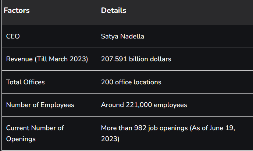Viewport: 253px width, 151px height.
Task: Select the 207.591 revenue figure
Action: coord(114,59)
